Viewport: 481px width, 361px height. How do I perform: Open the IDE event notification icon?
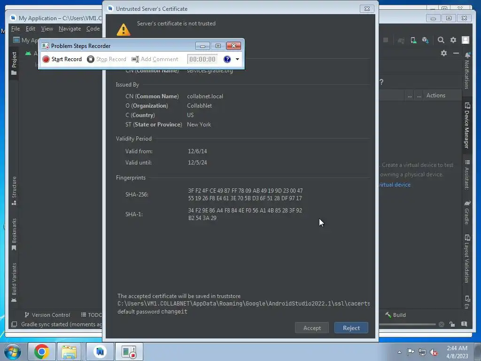464,324
